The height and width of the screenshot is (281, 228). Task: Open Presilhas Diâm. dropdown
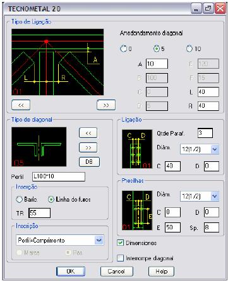click(x=215, y=196)
